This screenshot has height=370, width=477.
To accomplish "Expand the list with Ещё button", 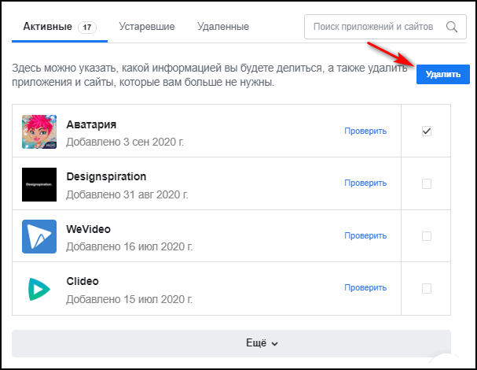I will (x=231, y=343).
